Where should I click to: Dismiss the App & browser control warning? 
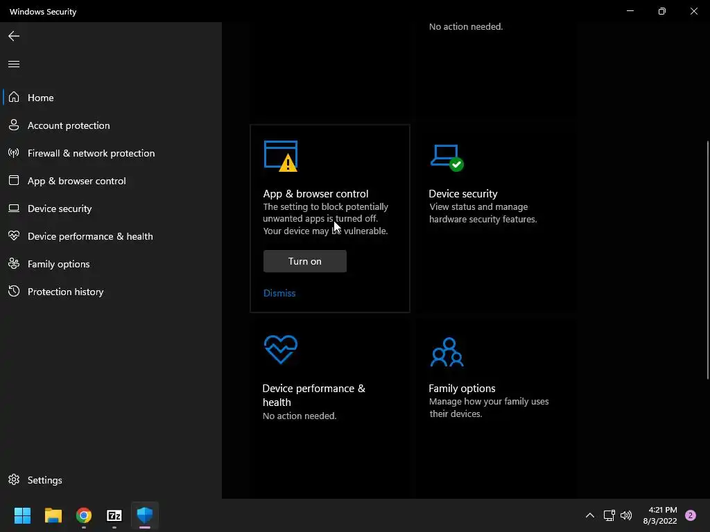[x=279, y=293]
